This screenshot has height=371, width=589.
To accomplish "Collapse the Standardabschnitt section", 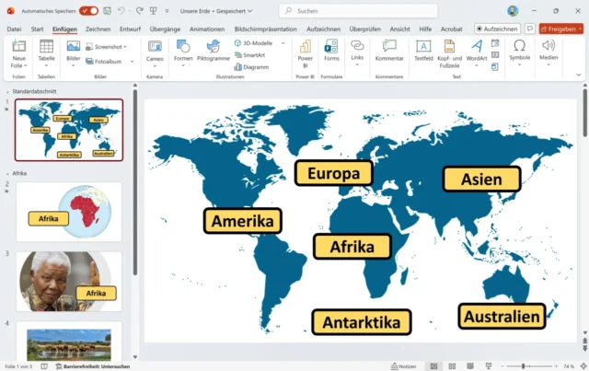I will pos(7,92).
